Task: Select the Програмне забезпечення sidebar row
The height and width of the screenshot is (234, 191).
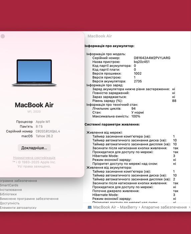Action: pos(18,181)
